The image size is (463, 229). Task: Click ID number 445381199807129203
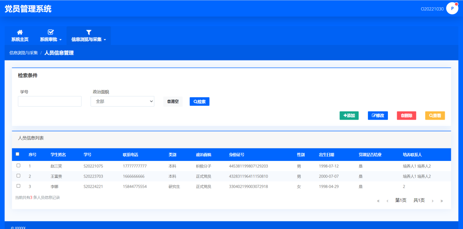click(x=248, y=166)
